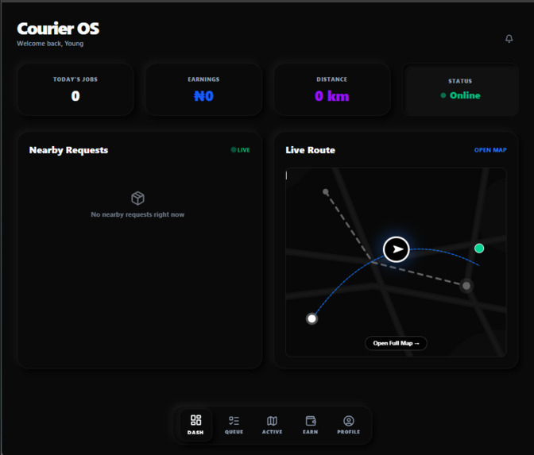Viewport: 534px width, 455px height.
Task: Click the package box icon in Nearby Requests
Action: click(137, 198)
